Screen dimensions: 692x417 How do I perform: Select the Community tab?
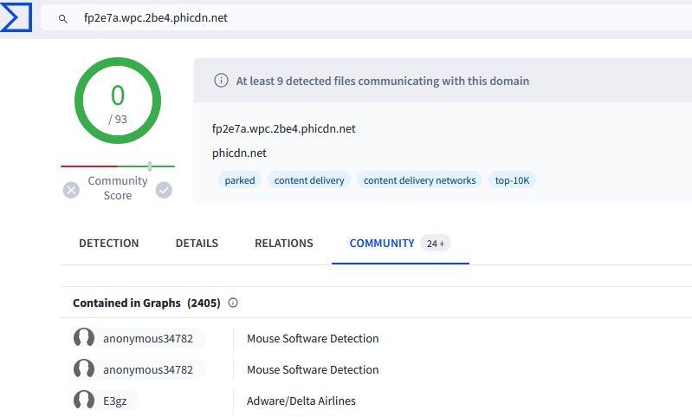382,244
